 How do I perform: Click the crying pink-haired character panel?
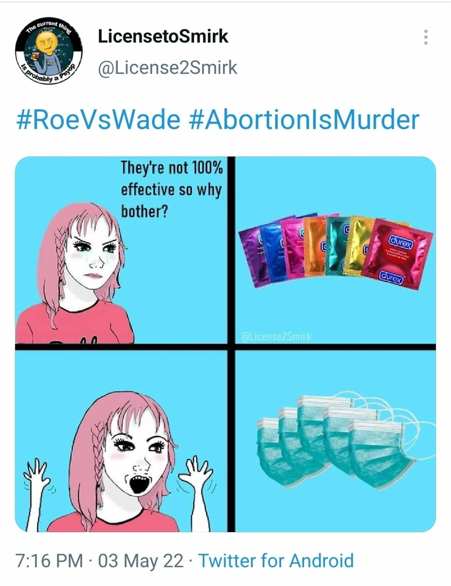coord(121,250)
